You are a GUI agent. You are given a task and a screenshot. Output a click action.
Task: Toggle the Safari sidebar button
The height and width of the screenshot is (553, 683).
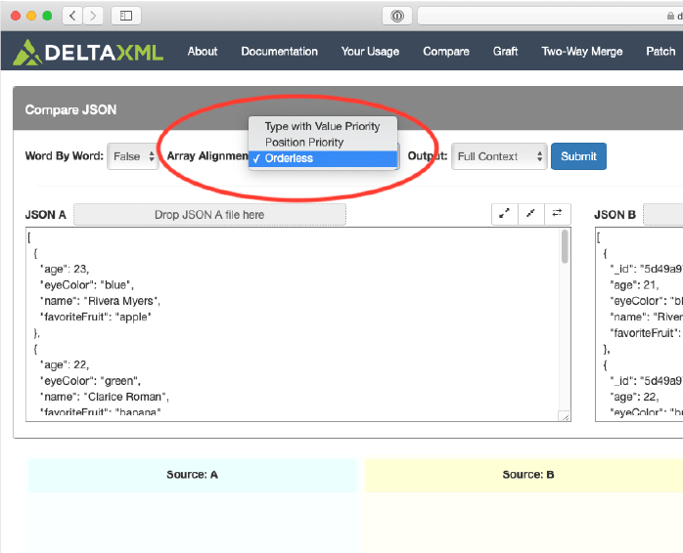pyautogui.click(x=126, y=16)
